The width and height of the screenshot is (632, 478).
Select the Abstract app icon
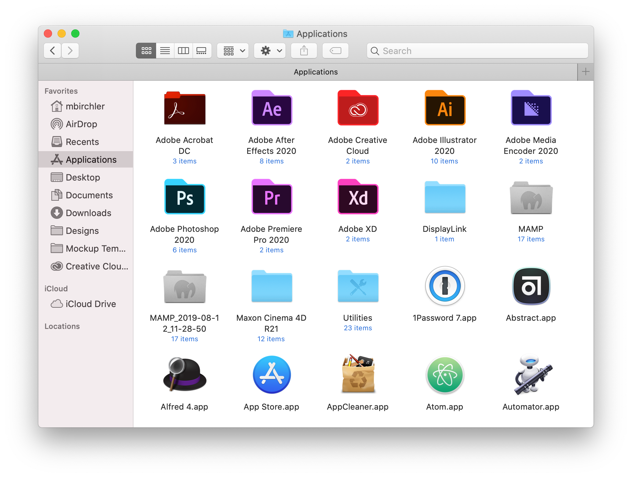click(531, 286)
